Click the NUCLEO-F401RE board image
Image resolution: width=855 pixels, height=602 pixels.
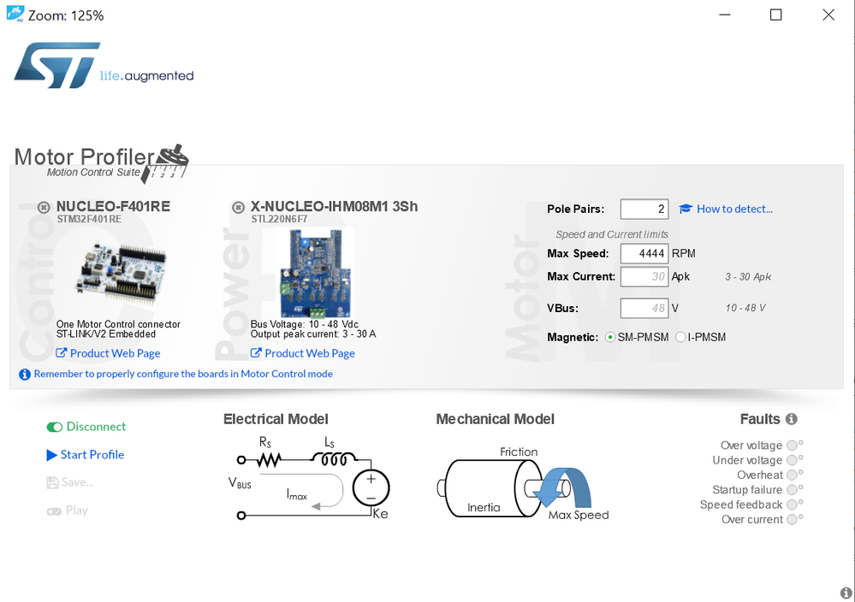point(121,274)
